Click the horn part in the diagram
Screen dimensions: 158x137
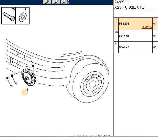click(x=29, y=77)
